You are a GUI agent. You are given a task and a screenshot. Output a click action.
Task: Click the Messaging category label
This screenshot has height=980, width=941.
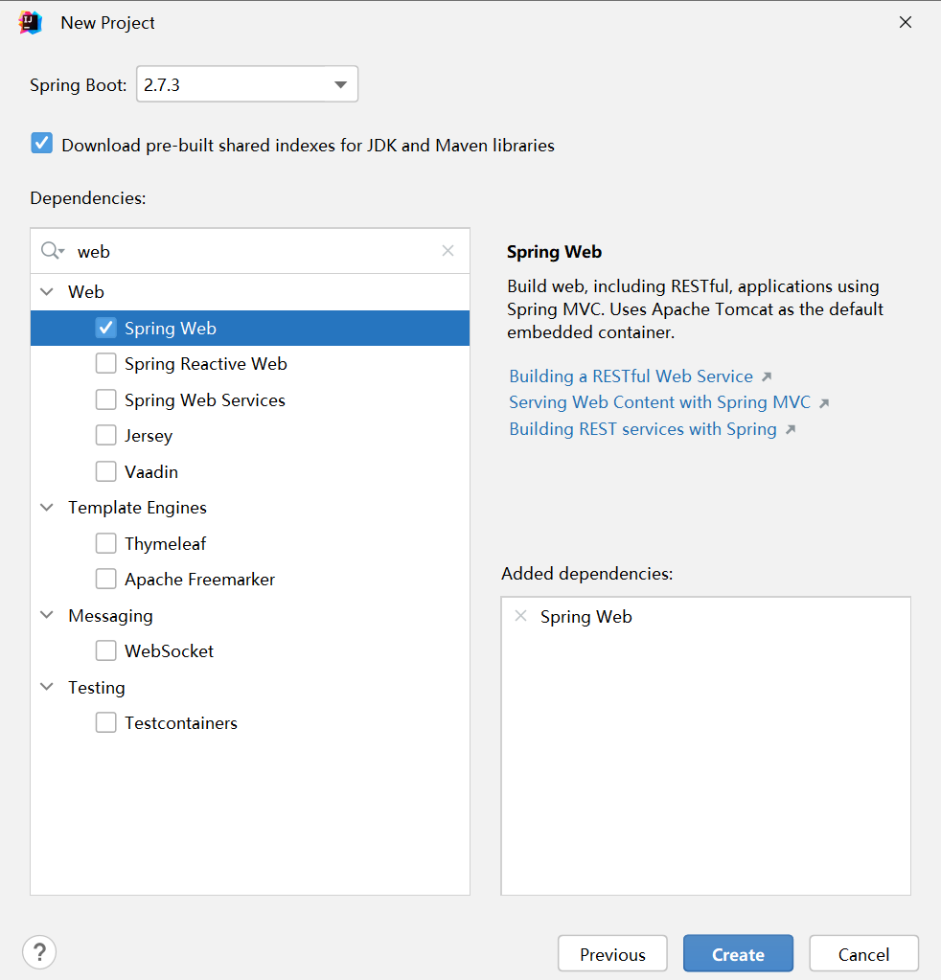click(110, 616)
